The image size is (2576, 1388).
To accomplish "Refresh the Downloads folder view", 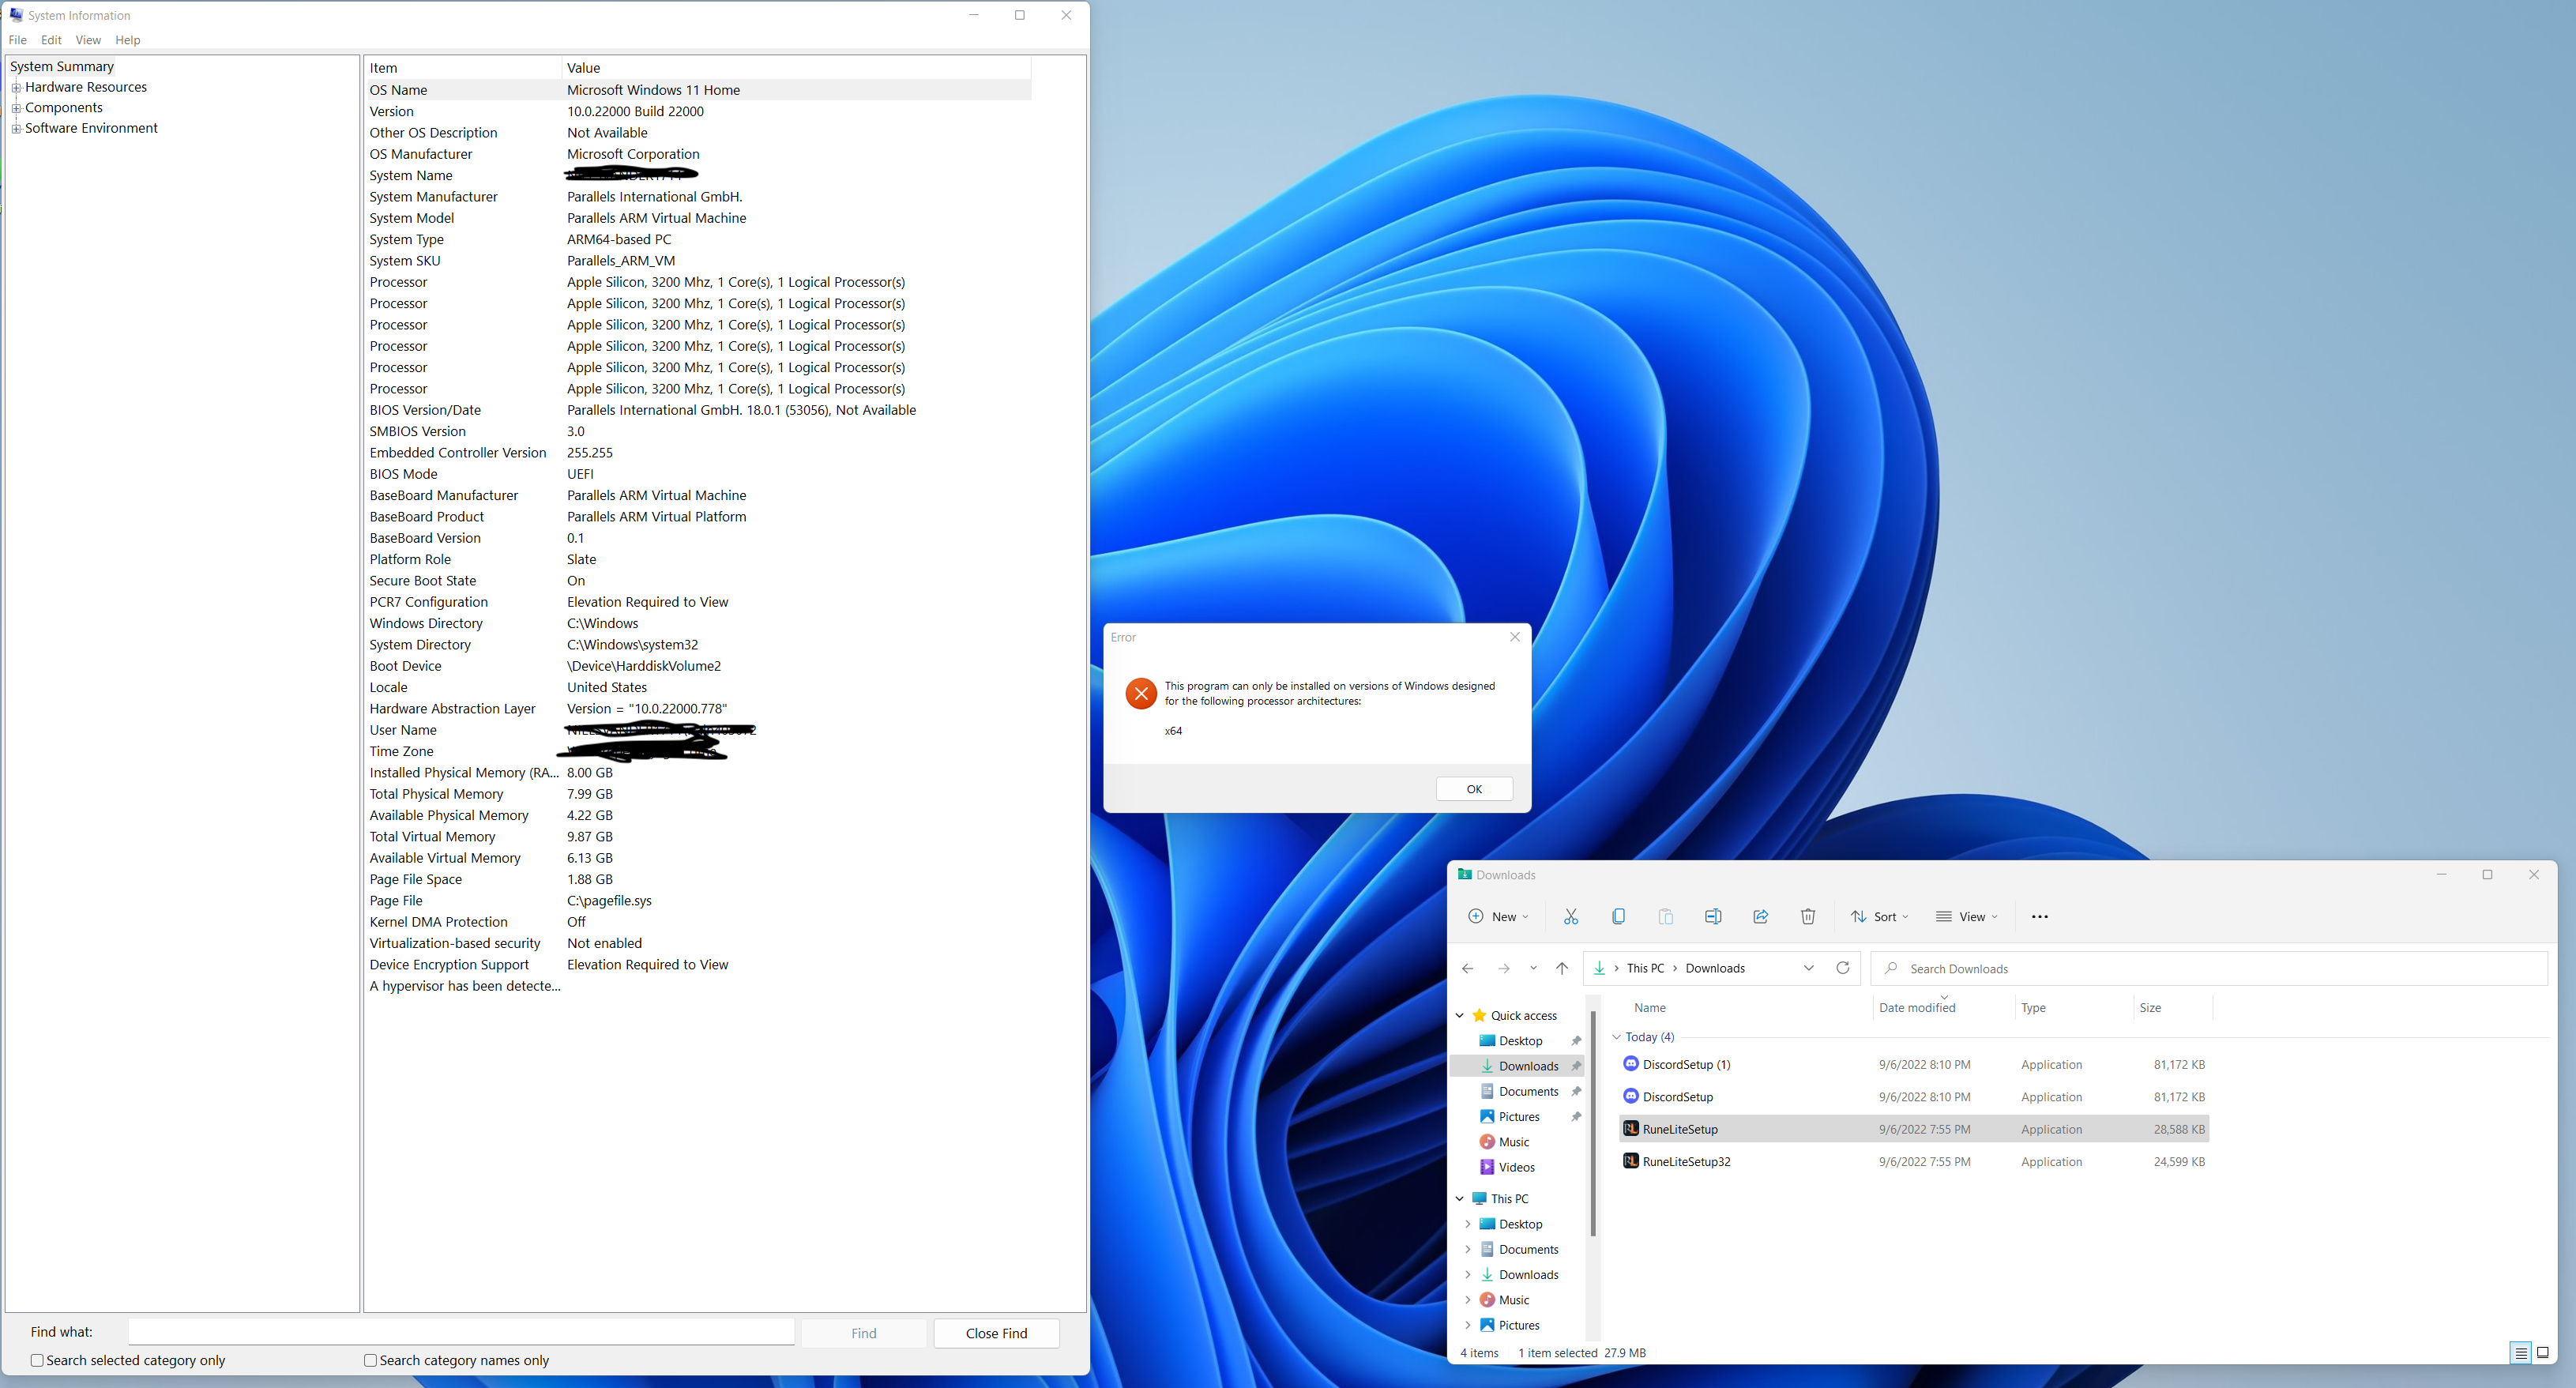I will coord(1843,968).
